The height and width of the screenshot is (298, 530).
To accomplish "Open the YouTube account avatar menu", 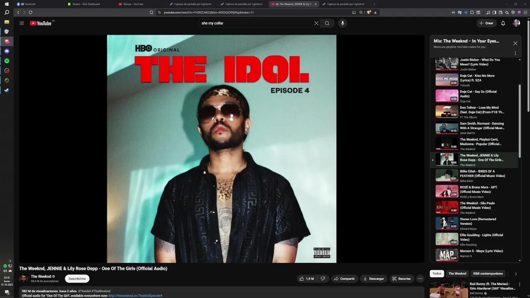I will click(516, 23).
